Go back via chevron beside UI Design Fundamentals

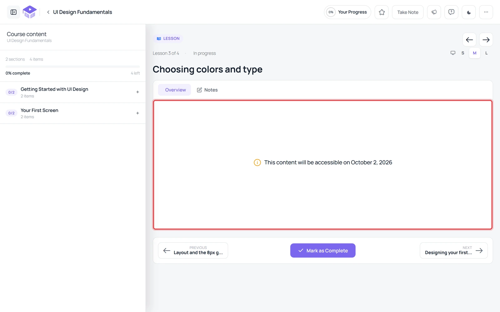pos(48,12)
